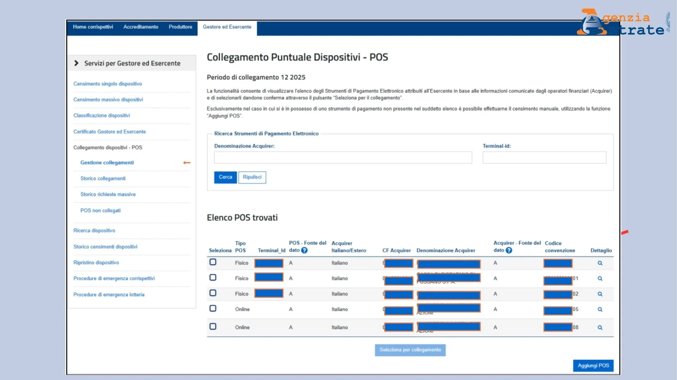Check the last Online POS row checkbox
677x380 pixels.
pos(213,327)
